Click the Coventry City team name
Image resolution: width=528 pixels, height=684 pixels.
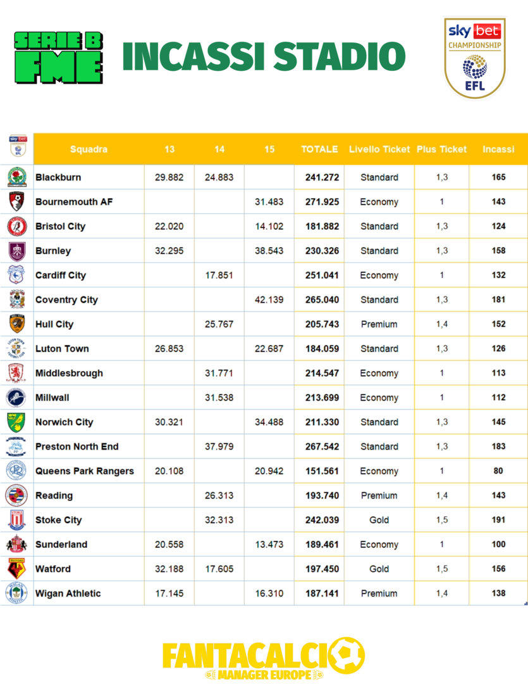coord(66,300)
